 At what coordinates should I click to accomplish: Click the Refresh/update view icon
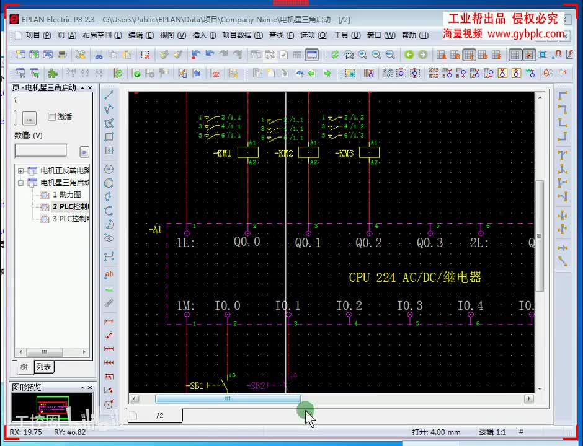point(335,55)
